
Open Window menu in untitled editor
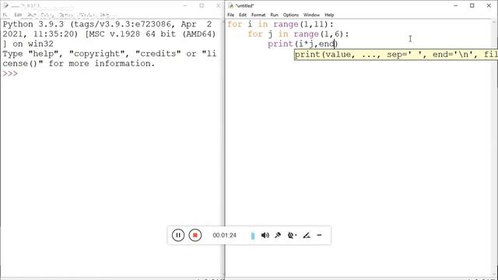coord(311,15)
